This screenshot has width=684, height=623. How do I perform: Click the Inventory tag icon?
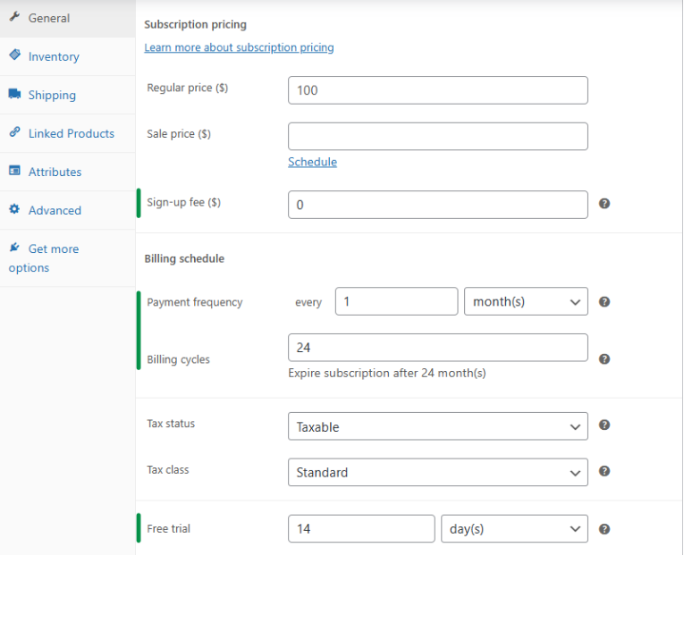coord(14,55)
